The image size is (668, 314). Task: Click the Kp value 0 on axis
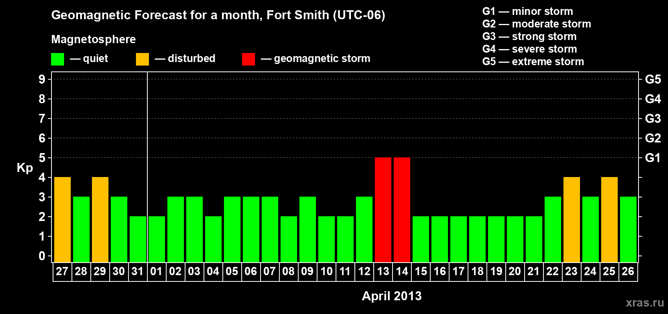pyautogui.click(x=42, y=256)
